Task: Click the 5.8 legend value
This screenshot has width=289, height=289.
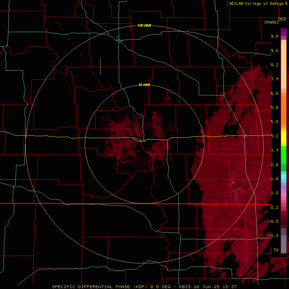Action: coord(275,108)
